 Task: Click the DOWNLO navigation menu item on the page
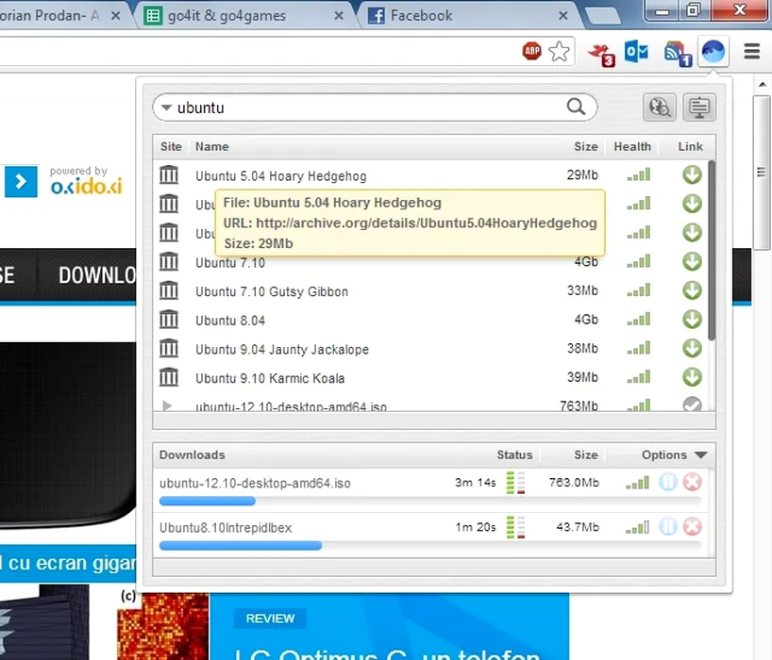pyautogui.click(x=97, y=275)
